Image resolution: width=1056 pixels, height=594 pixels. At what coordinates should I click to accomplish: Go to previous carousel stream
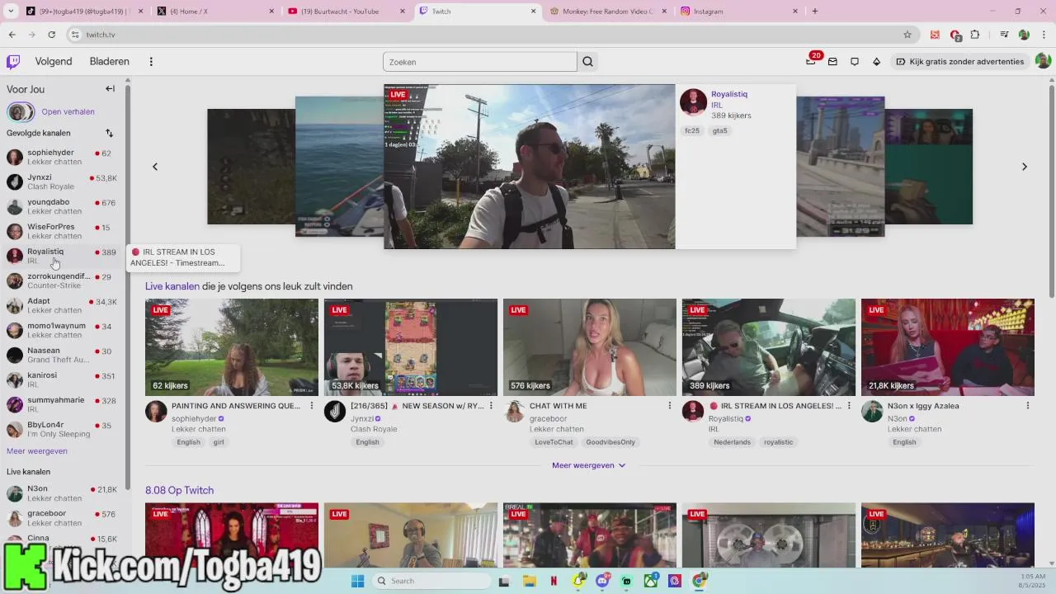tap(155, 167)
